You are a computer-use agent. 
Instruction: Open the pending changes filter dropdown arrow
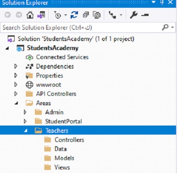(x=65, y=15)
